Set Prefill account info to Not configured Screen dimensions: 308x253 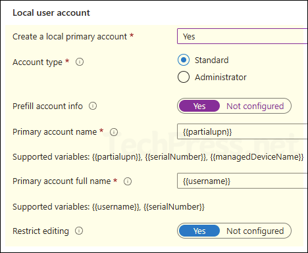pos(255,106)
